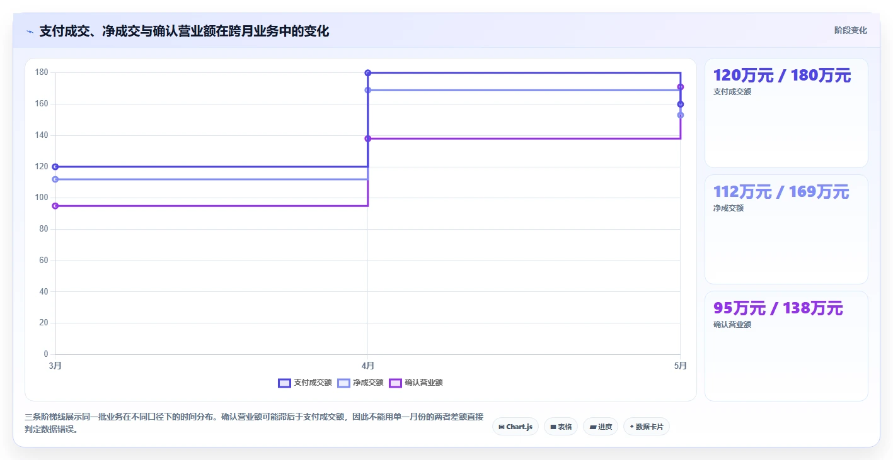Screen dimensions: 893x460
Task: Click the footnote paragraph starting 三条阶梯线展示
Action: 254,424
